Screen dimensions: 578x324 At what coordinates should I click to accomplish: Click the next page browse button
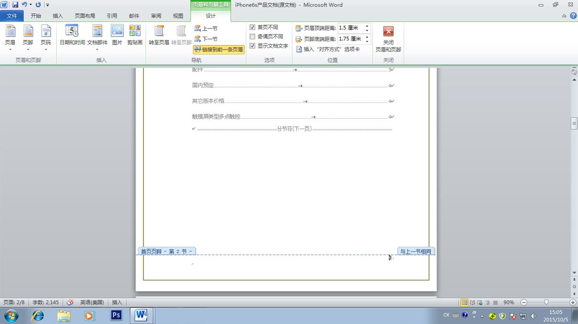pos(574,294)
